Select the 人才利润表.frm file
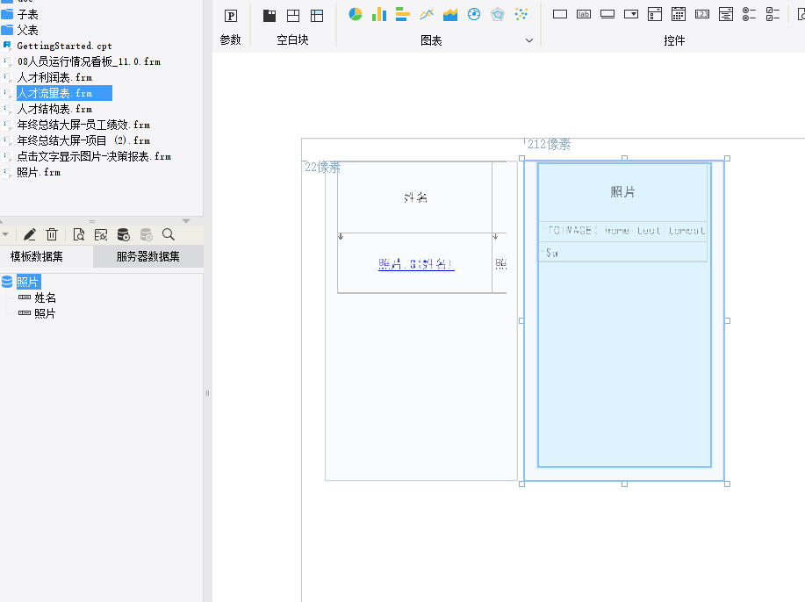Viewport: 805px width, 602px height. [54, 77]
